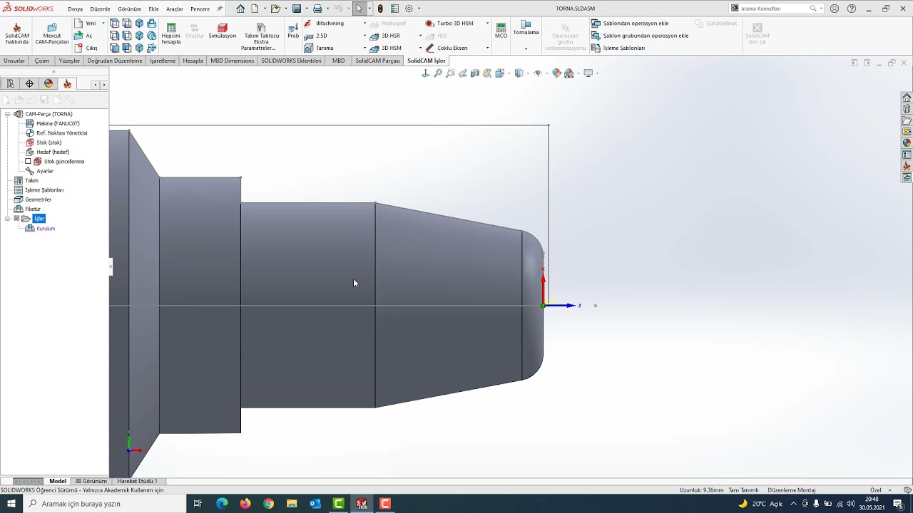Click İşleme Şablonları in ribbon
This screenshot has width=913, height=513.
click(x=618, y=48)
